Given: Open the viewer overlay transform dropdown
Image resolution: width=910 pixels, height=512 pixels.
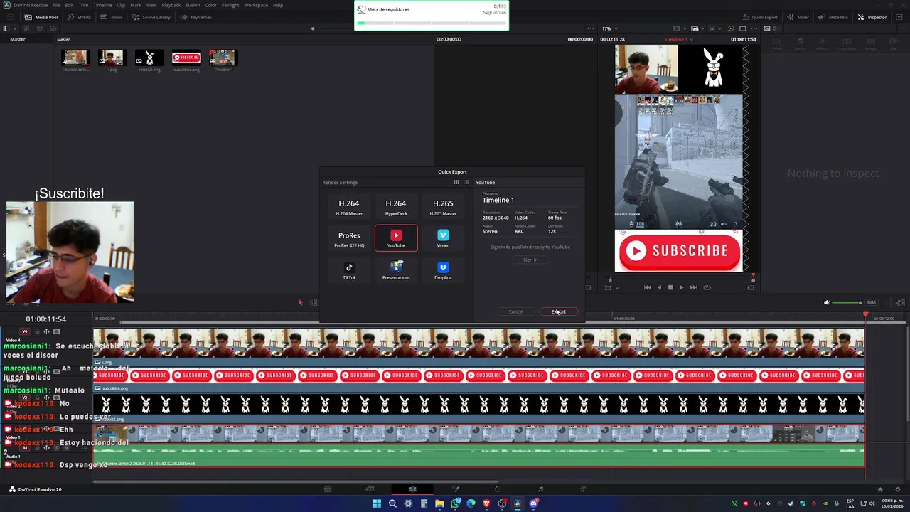Looking at the screenshot, I should (x=616, y=287).
